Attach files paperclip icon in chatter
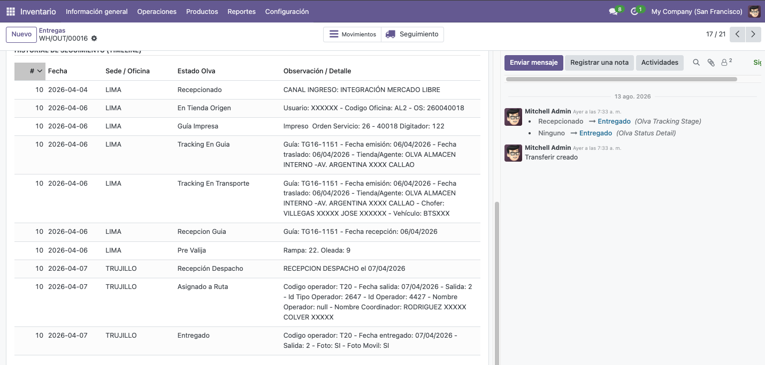Viewport: 765px width, 365px height. click(x=711, y=63)
